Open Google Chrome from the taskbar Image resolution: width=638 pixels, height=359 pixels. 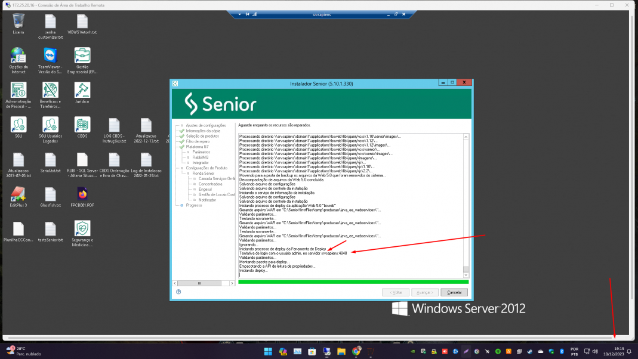tap(356, 351)
